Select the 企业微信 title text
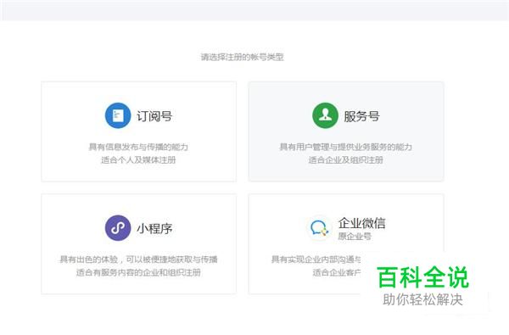Image resolution: width=509 pixels, height=335 pixels. point(361,223)
